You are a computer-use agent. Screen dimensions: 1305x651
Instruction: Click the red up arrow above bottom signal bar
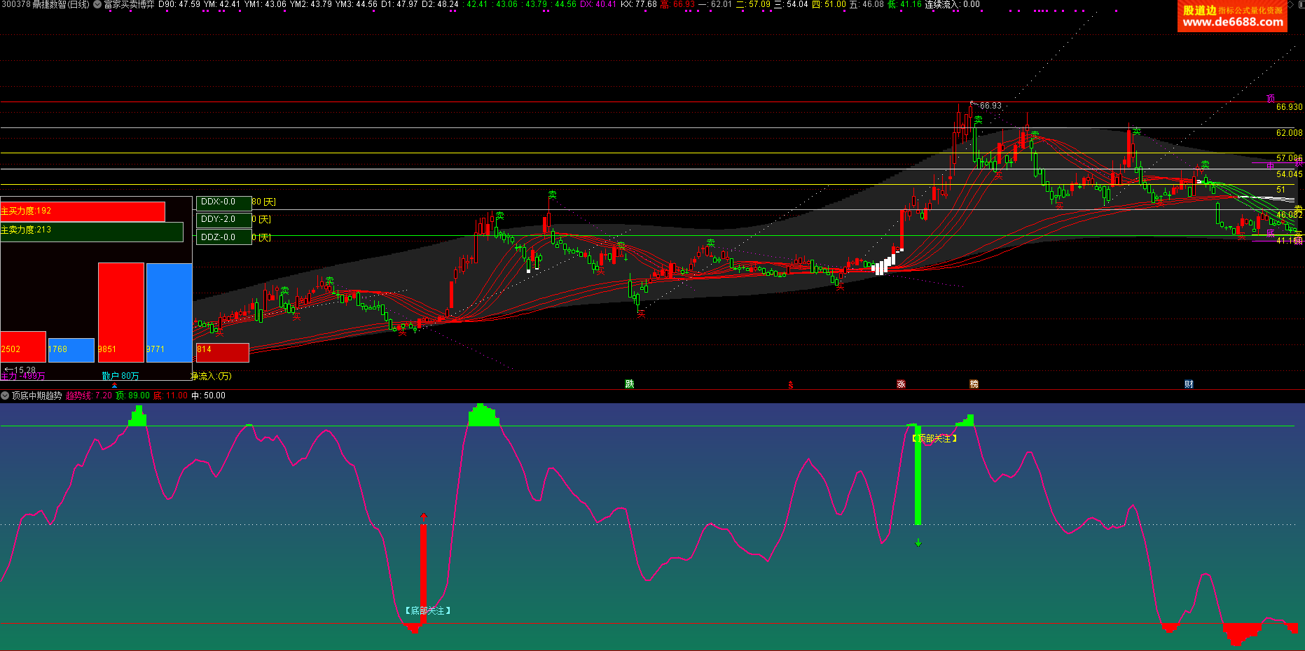[423, 517]
